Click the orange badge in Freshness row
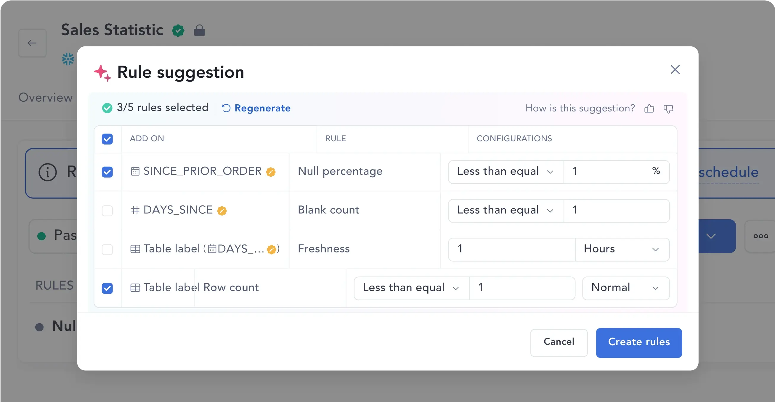This screenshot has width=775, height=402. tap(271, 249)
